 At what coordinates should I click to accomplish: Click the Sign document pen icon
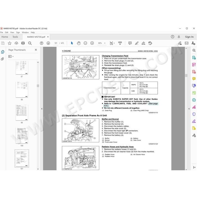[x=143, y=43]
